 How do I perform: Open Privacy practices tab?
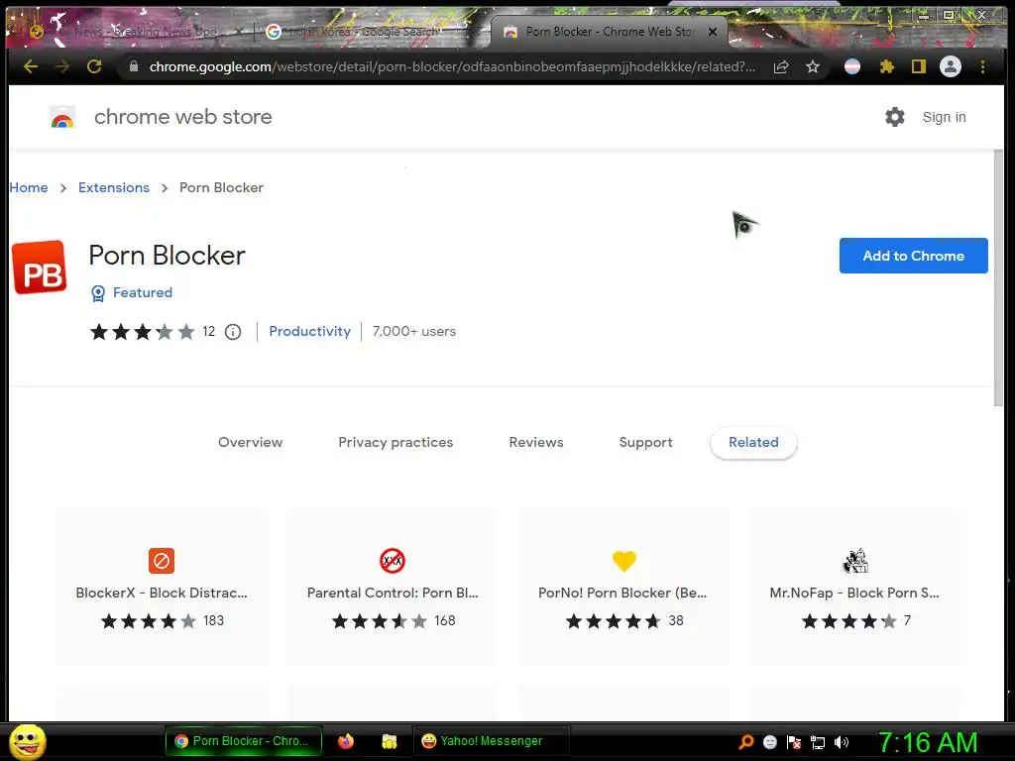tap(395, 443)
